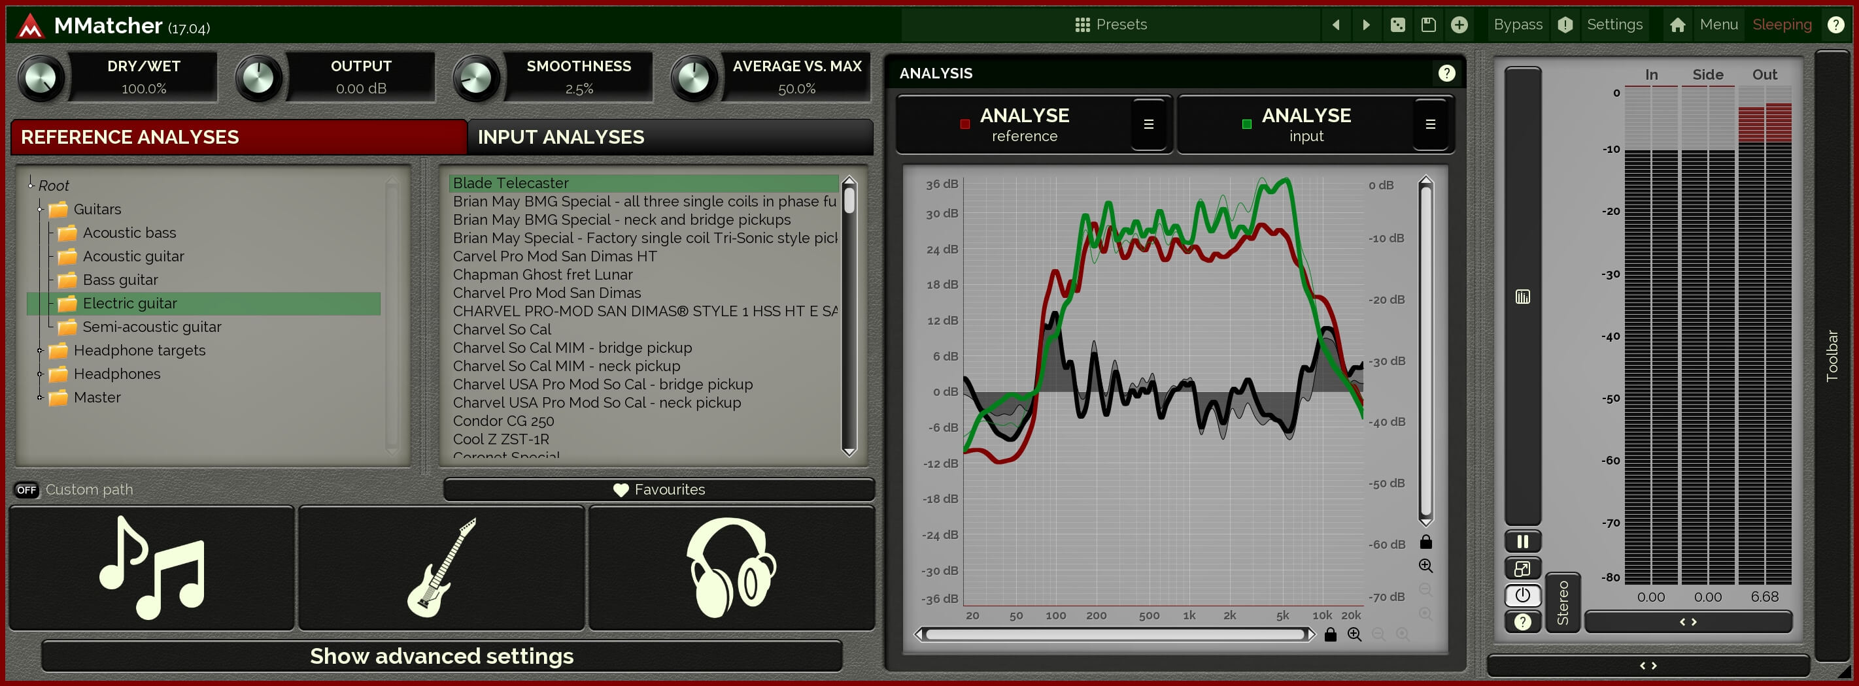Save preset with the floppy disk icon

(x=1428, y=25)
